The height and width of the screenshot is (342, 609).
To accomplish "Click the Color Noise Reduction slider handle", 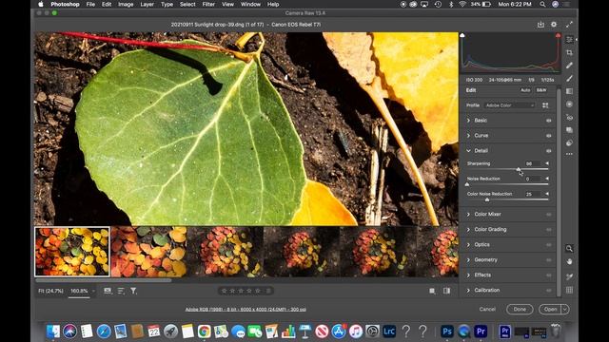I will tap(487, 199).
